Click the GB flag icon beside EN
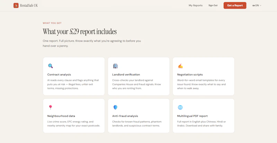Viewport: 277px width, 143px height. tap(253, 6)
